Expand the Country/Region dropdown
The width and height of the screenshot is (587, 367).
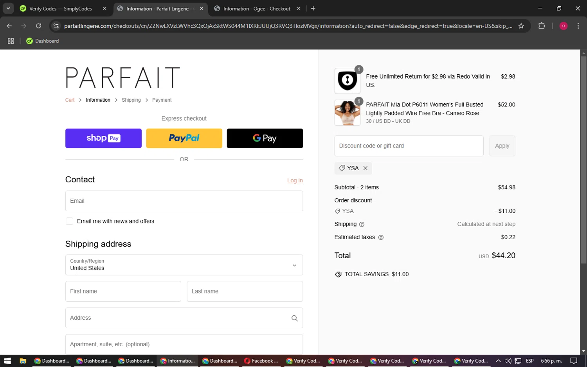pyautogui.click(x=184, y=265)
